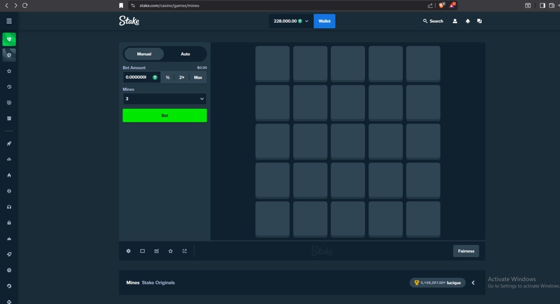Click the Bet Amount input field
The image size is (560, 304).
(x=137, y=77)
